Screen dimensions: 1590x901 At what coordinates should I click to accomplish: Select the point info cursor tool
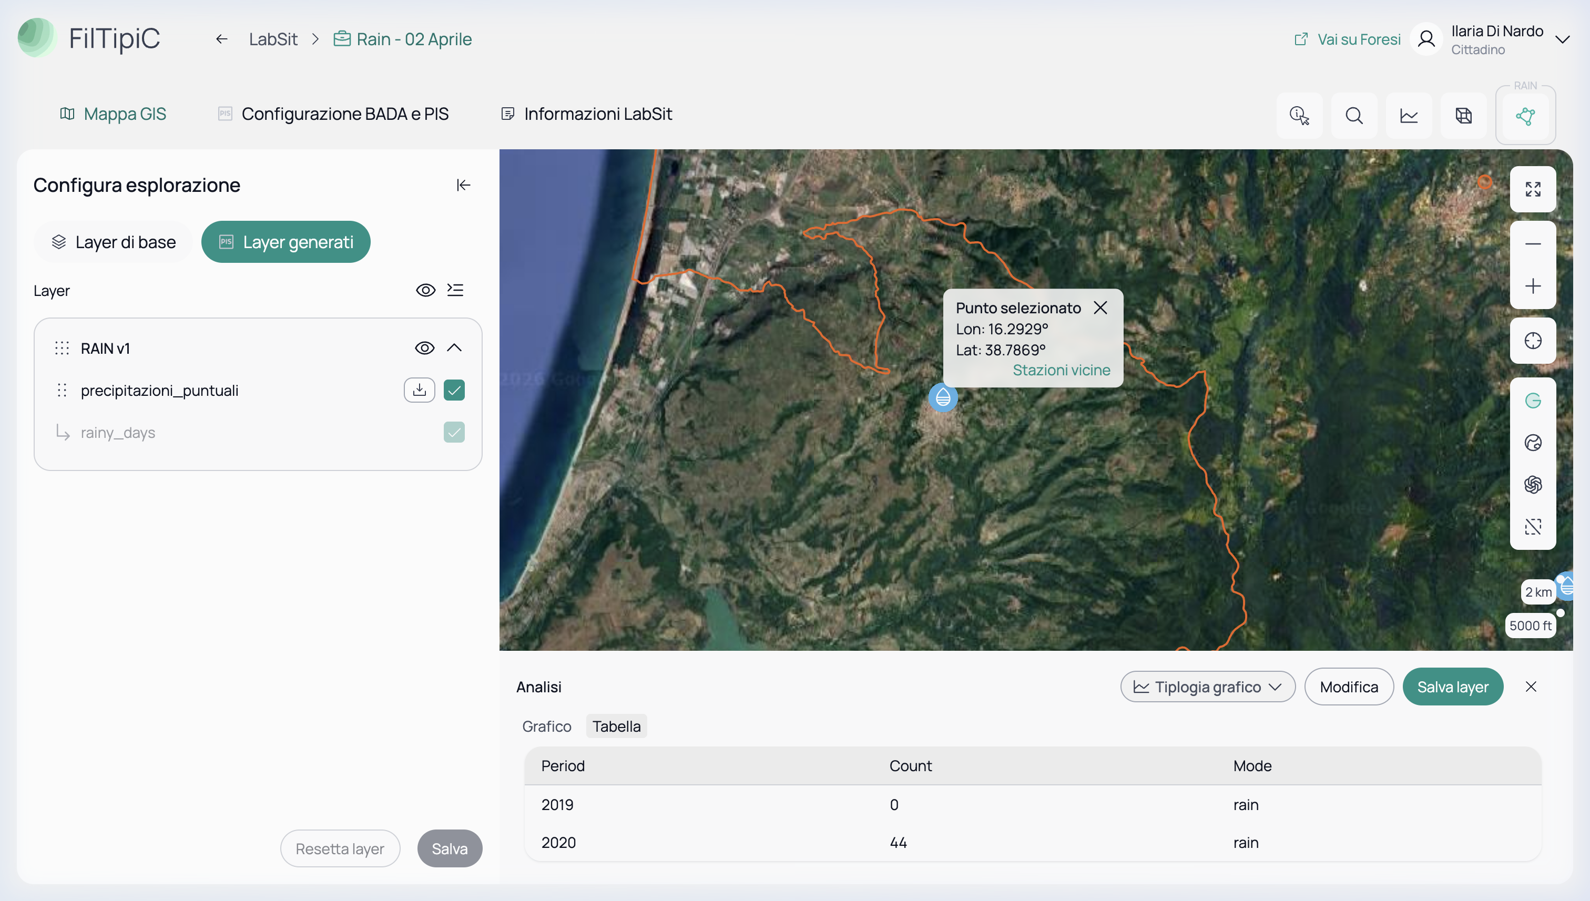pos(1299,116)
